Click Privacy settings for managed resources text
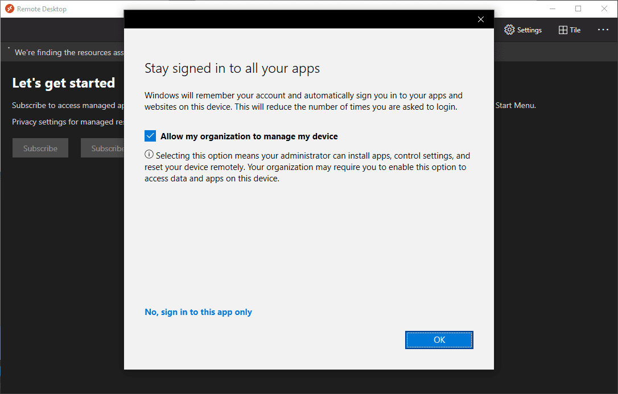This screenshot has width=618, height=394. [68, 122]
